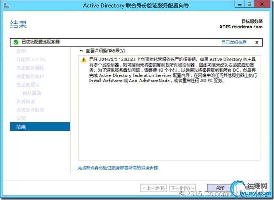274x200 pixels.
Task: Select the 安装 step
Action: 21,118
